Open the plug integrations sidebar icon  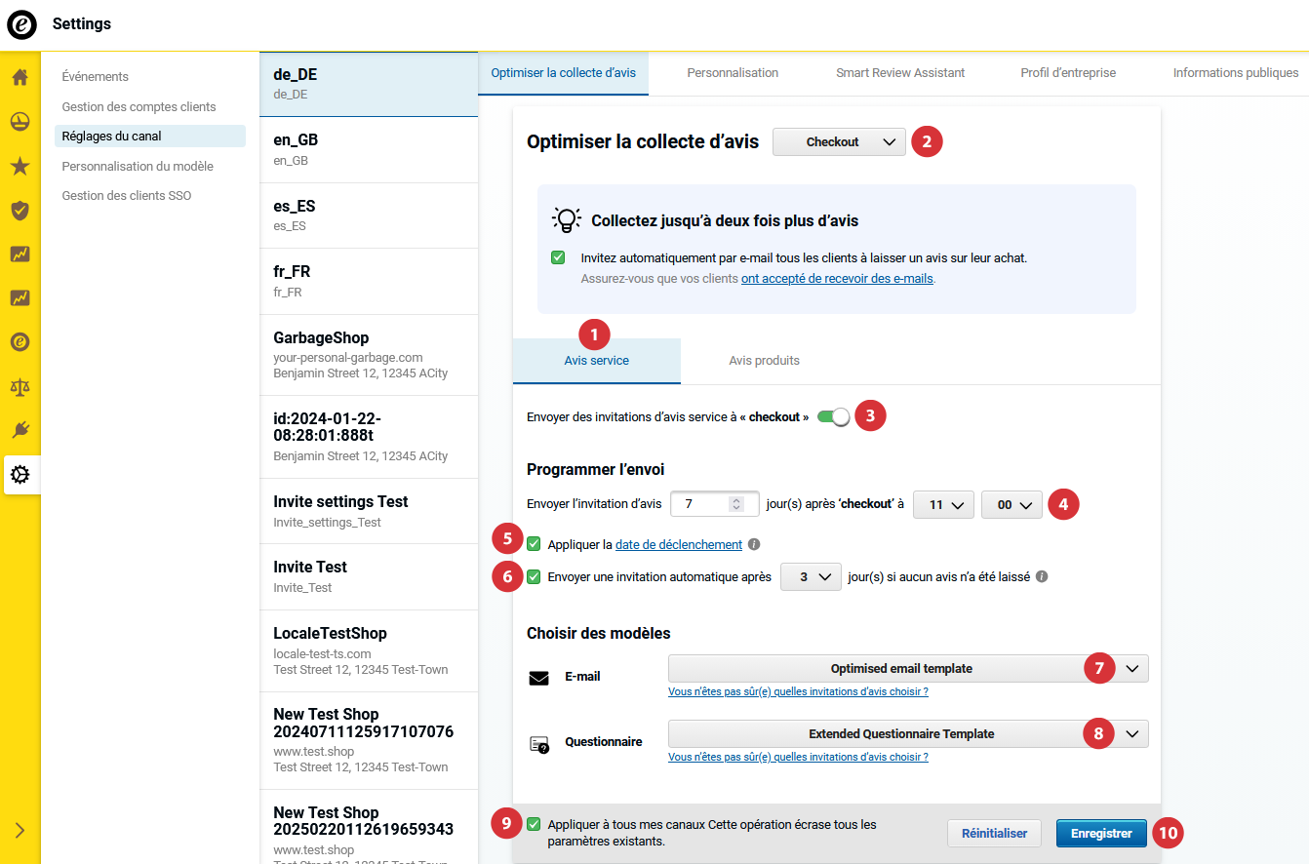tap(20, 430)
